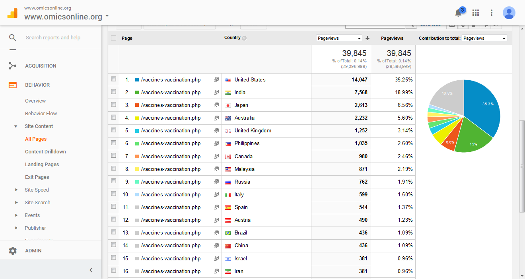Image resolution: width=525 pixels, height=279 pixels.
Task: Check the India row checkbox
Action: (x=114, y=92)
